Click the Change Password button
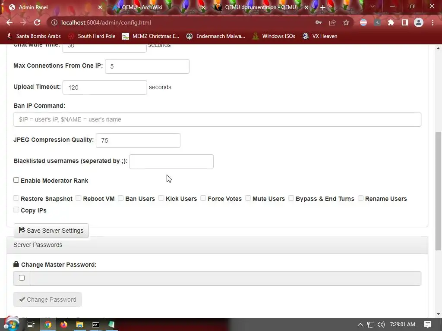The width and height of the screenshot is (442, 331). [47, 300]
